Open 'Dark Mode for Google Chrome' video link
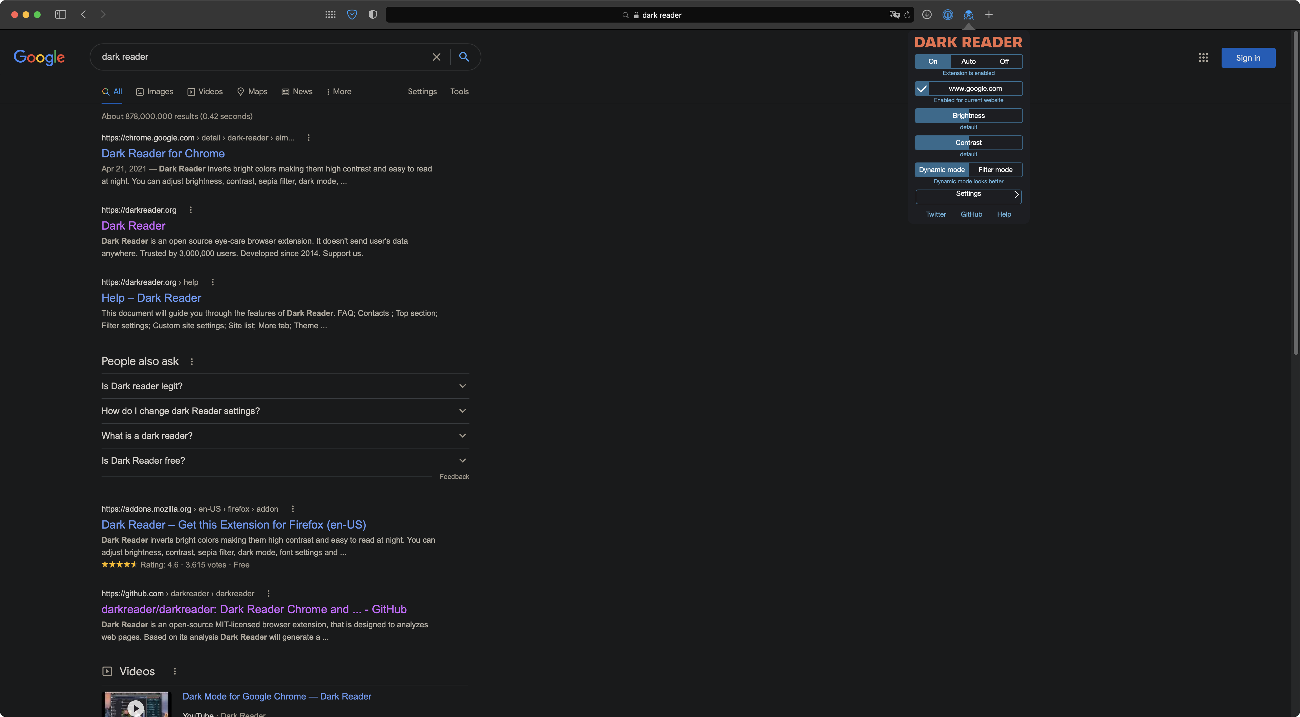This screenshot has height=717, width=1300. (x=276, y=696)
